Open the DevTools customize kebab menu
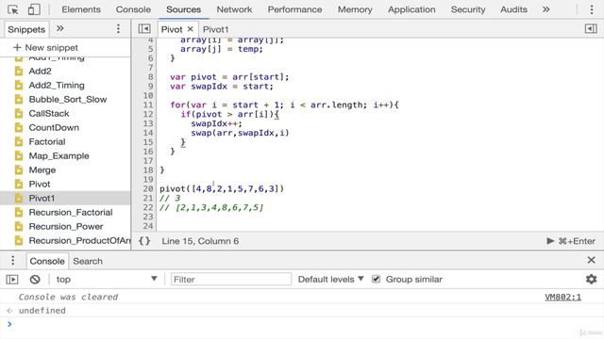This screenshot has height=339, width=604. coord(592,9)
